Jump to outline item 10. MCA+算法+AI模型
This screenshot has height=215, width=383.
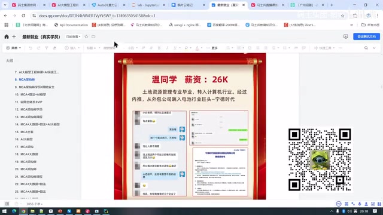point(31,94)
